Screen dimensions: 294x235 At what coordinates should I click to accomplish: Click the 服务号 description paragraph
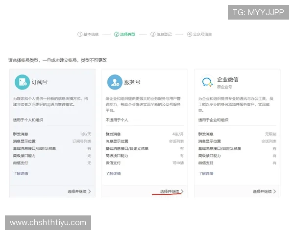coord(143,104)
